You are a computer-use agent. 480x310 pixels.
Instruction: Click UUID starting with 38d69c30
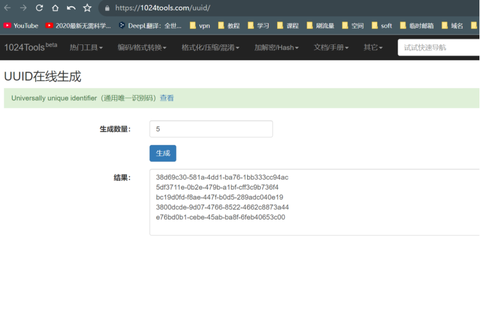click(222, 177)
